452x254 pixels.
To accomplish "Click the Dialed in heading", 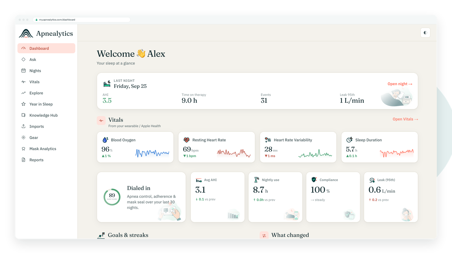I will 138,188.
